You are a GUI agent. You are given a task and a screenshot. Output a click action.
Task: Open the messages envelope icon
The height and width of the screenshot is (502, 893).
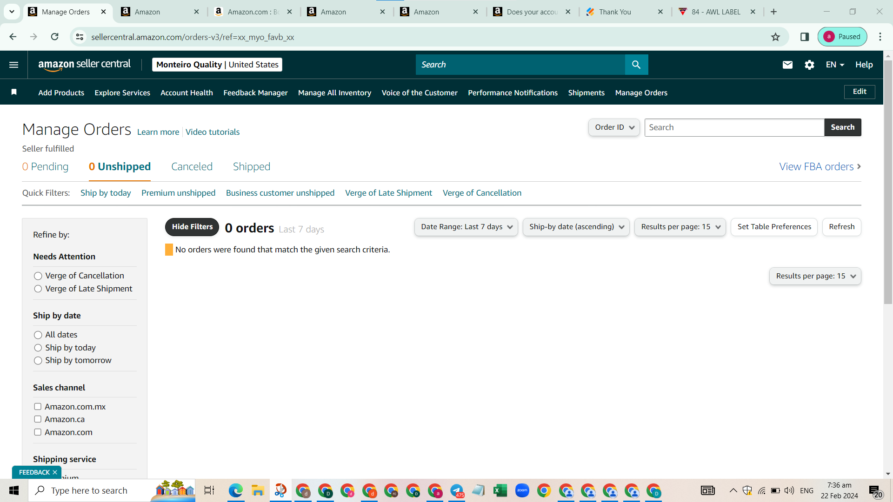coord(787,65)
